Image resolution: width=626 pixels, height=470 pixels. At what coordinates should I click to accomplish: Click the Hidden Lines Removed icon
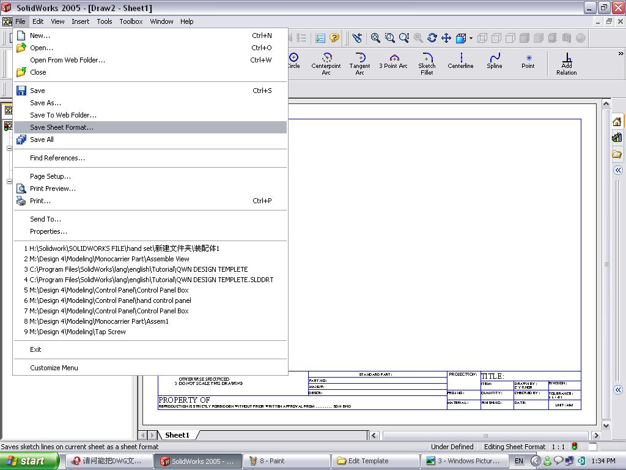(x=510, y=38)
